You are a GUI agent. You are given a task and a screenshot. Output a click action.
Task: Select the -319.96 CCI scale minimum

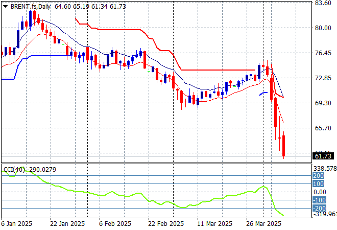pyautogui.click(x=325, y=214)
